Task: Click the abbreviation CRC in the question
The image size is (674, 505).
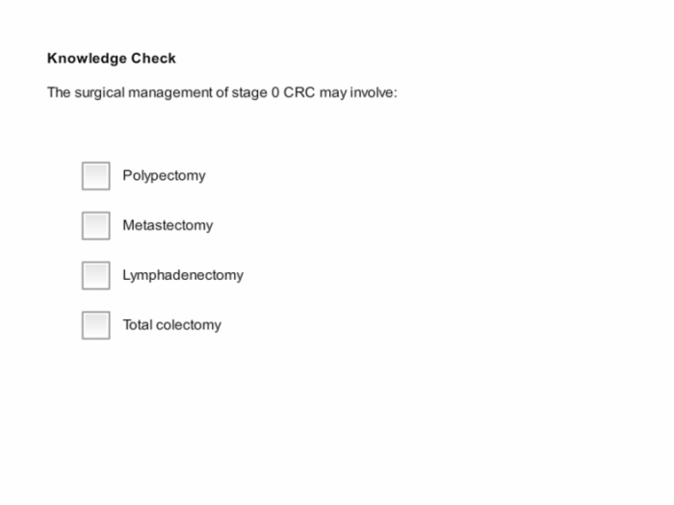Action: pyautogui.click(x=299, y=92)
